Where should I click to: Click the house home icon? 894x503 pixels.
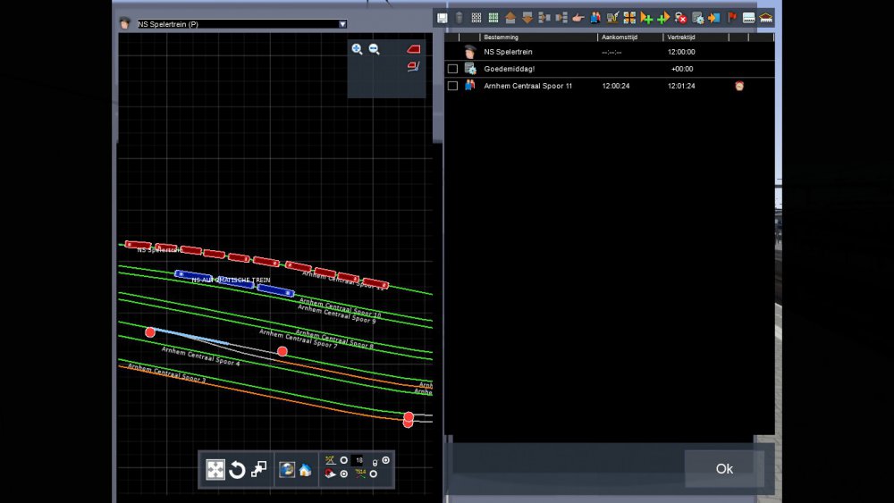click(304, 470)
